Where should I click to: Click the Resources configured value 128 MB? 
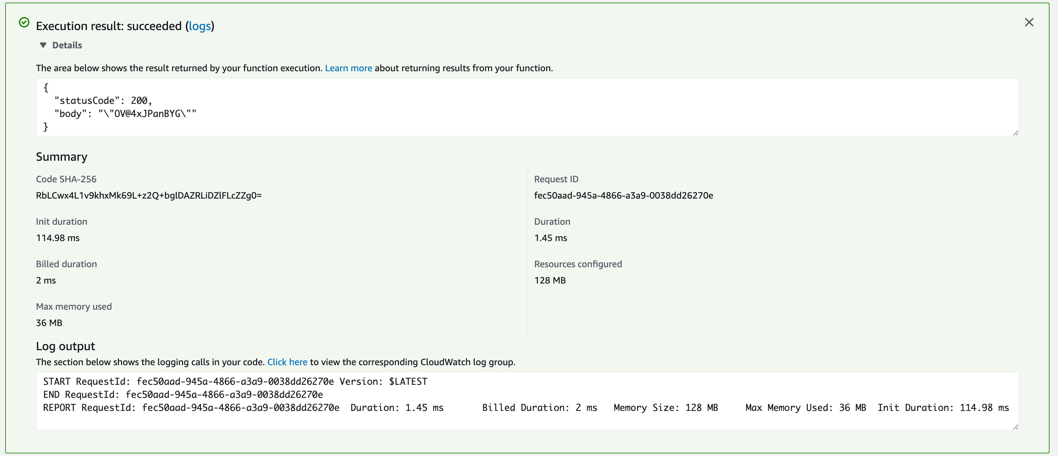point(550,280)
